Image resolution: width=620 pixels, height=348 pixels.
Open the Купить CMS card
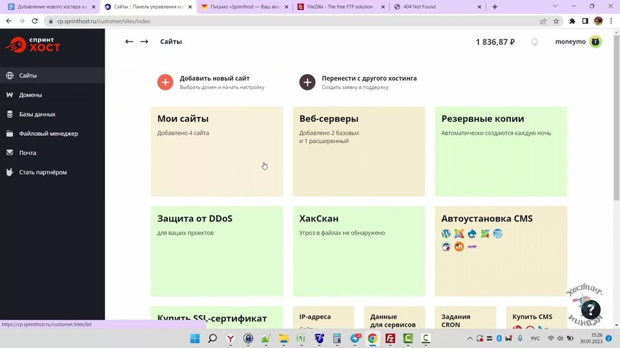pos(537,317)
